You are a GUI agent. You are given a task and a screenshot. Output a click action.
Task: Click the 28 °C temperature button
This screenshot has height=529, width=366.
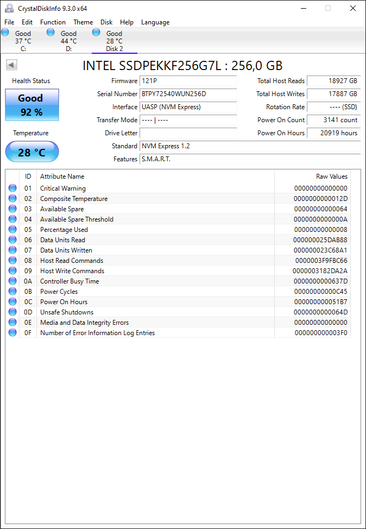pos(32,152)
